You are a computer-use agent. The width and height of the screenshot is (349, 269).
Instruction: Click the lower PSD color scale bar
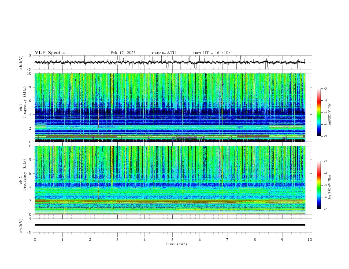click(319, 185)
